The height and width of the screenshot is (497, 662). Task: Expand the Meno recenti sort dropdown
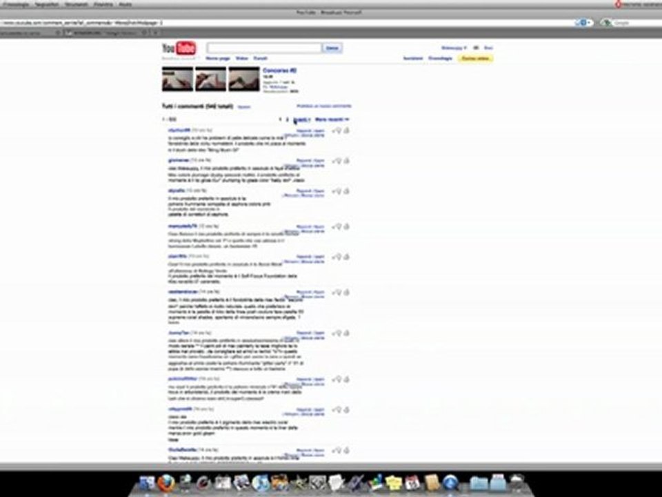click(x=332, y=119)
